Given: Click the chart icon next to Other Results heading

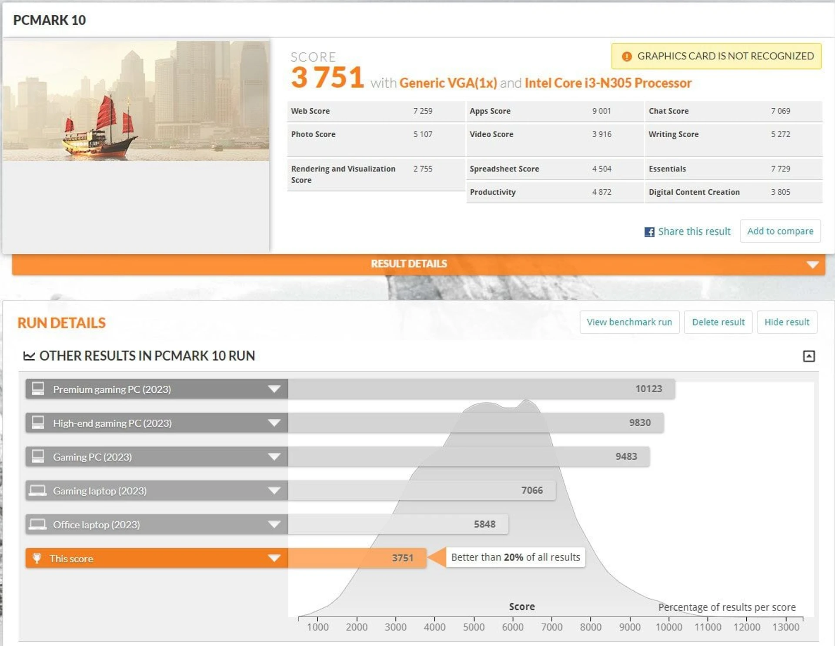Looking at the screenshot, I should pos(29,356).
